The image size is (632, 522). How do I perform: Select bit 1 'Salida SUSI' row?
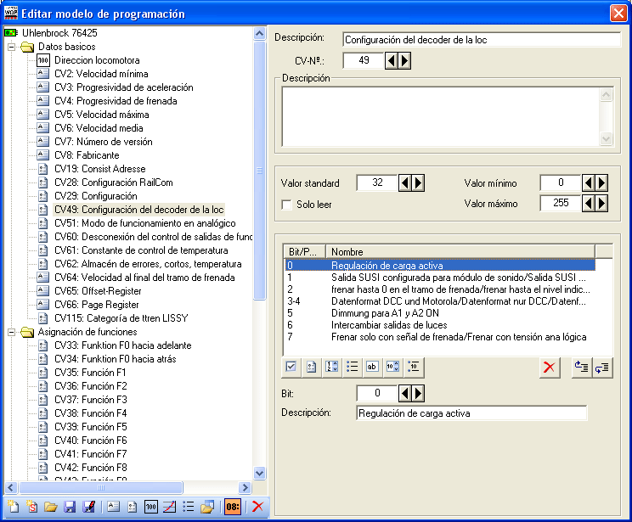[439, 278]
